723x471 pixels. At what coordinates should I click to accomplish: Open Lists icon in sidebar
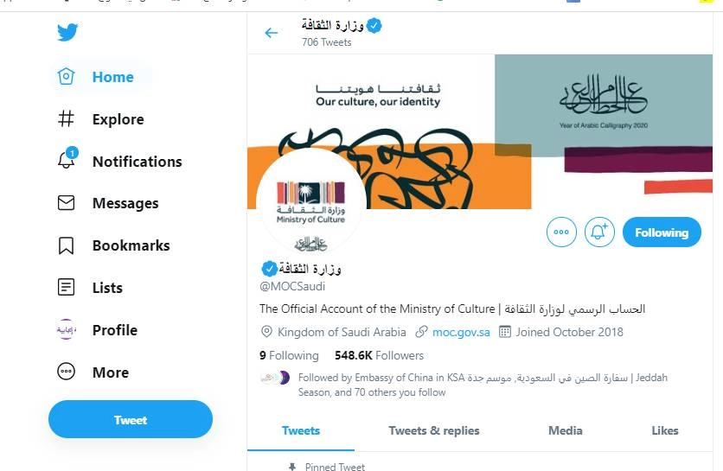(67, 288)
